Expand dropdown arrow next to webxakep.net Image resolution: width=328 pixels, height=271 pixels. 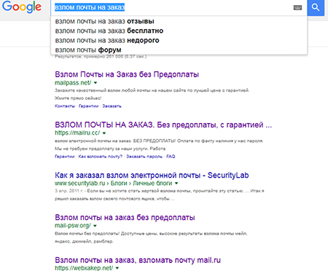coord(117,268)
